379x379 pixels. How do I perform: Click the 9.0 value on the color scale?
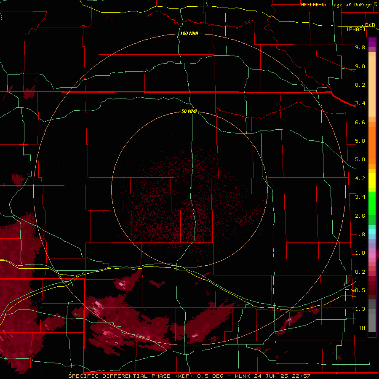point(360,66)
